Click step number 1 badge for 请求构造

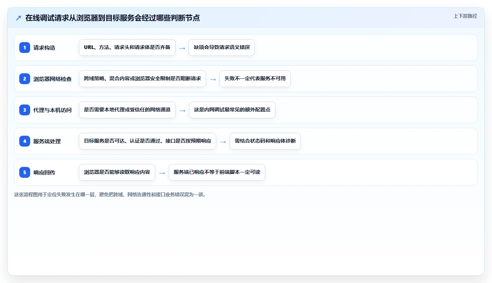click(x=25, y=48)
